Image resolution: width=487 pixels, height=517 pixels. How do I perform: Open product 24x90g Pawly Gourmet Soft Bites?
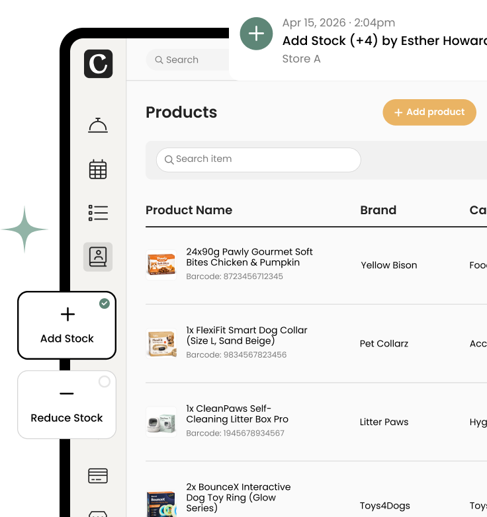pos(249,257)
